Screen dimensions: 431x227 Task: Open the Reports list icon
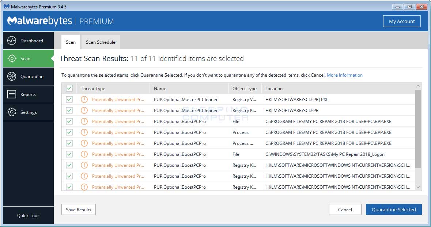(x=12, y=94)
